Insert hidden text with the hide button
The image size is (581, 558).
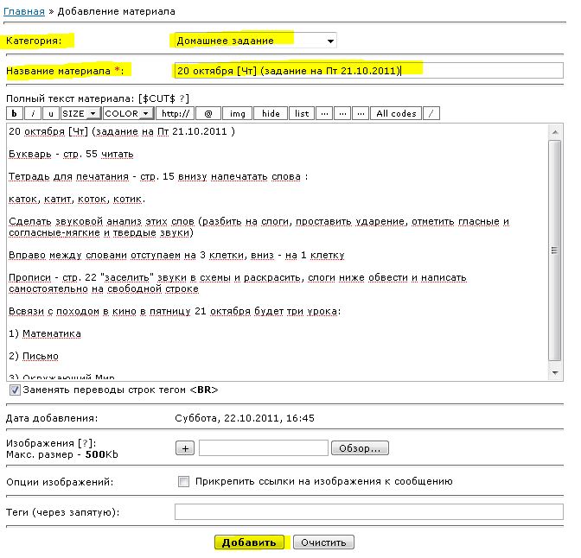(x=271, y=114)
